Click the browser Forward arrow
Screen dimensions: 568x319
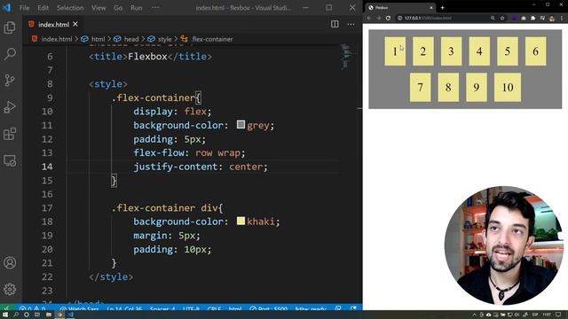point(379,18)
